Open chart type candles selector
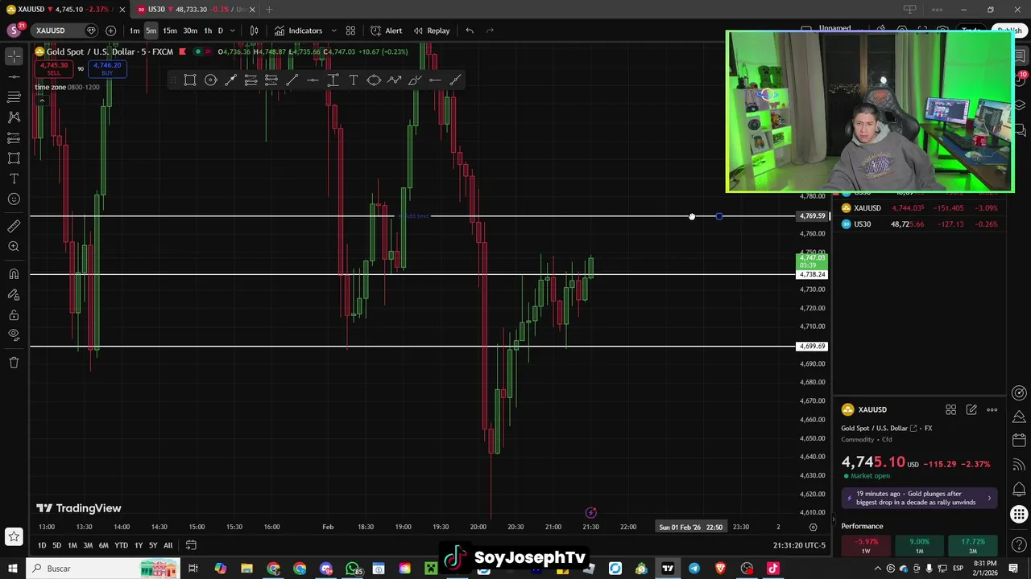Viewport: 1031px width, 579px height. coord(254,31)
